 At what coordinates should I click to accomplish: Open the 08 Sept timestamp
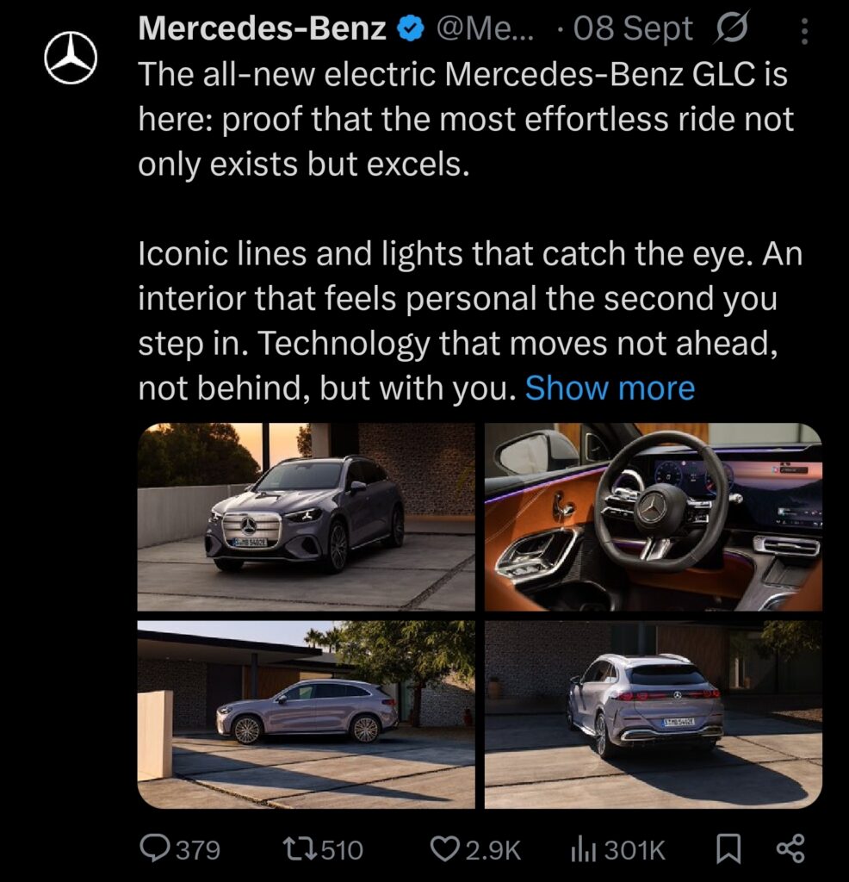(633, 28)
